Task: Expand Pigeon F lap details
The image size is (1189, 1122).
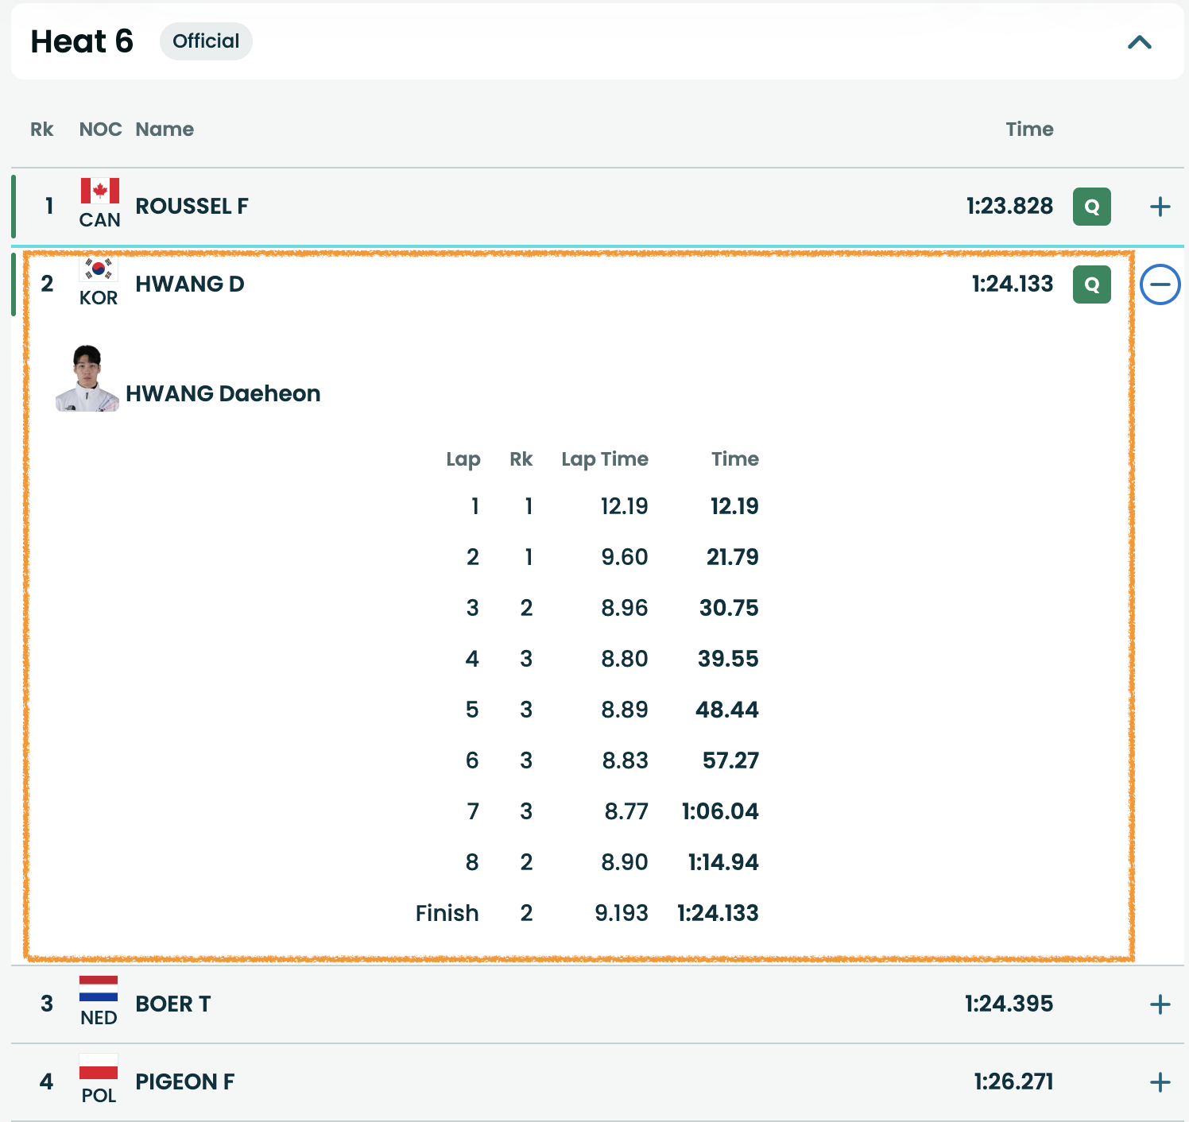Action: (x=1160, y=1082)
